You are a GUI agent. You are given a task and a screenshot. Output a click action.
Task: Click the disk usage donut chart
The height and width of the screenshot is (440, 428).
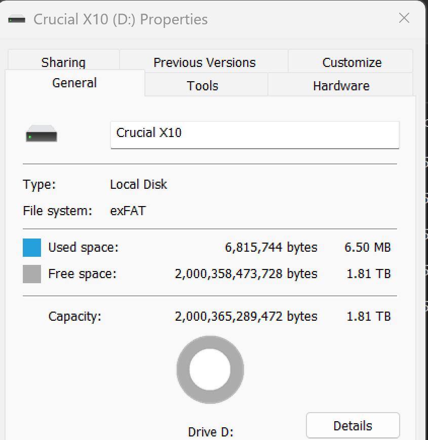click(210, 370)
